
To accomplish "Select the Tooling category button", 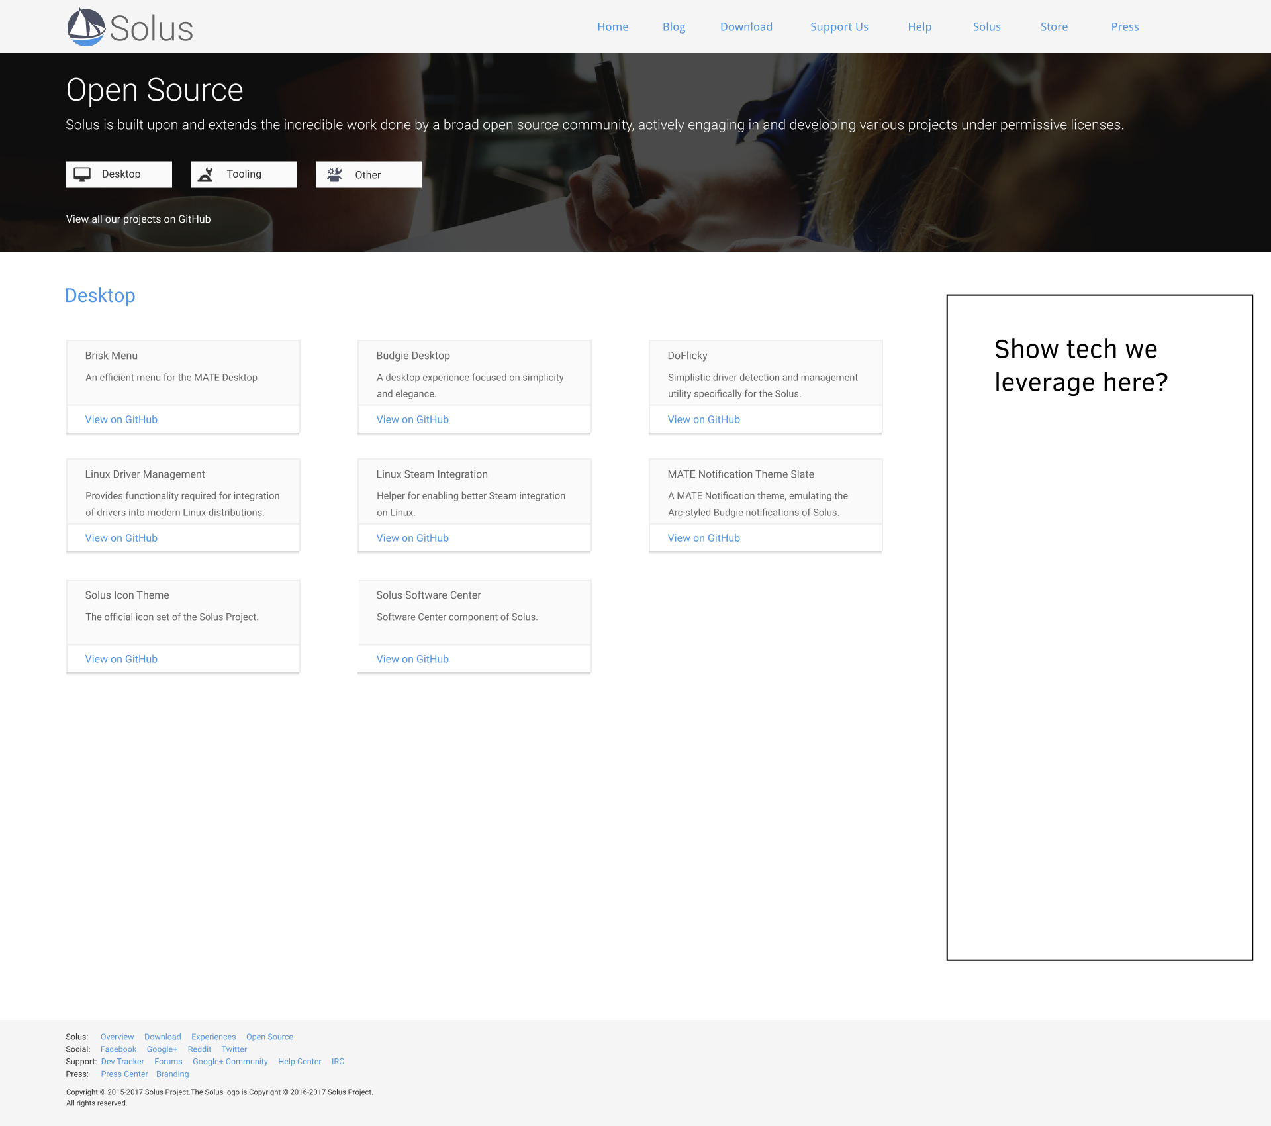I will [x=244, y=174].
